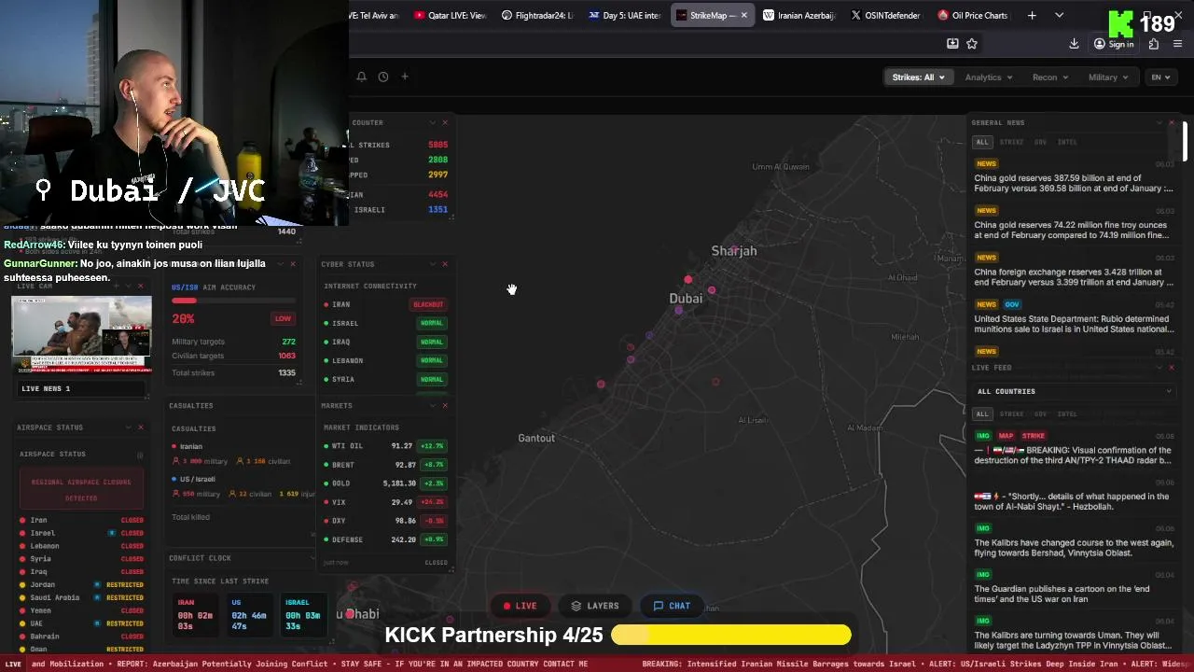
Task: Select STRIKE filter in Live Feed
Action: click(x=1011, y=413)
